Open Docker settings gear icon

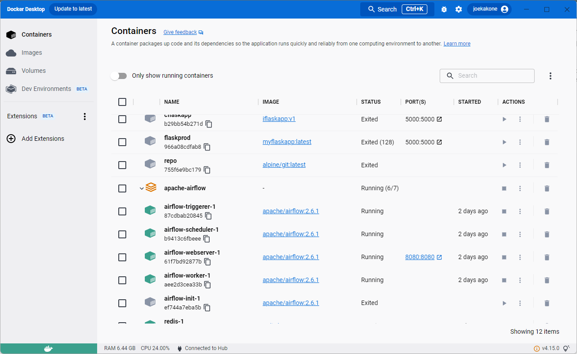pyautogui.click(x=459, y=9)
